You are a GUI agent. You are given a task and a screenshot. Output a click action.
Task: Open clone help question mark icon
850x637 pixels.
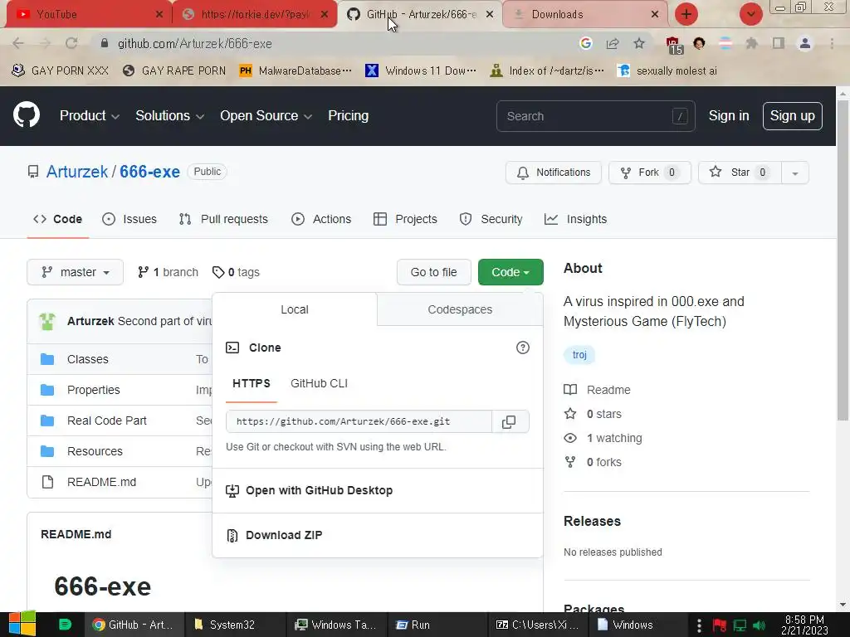523,348
